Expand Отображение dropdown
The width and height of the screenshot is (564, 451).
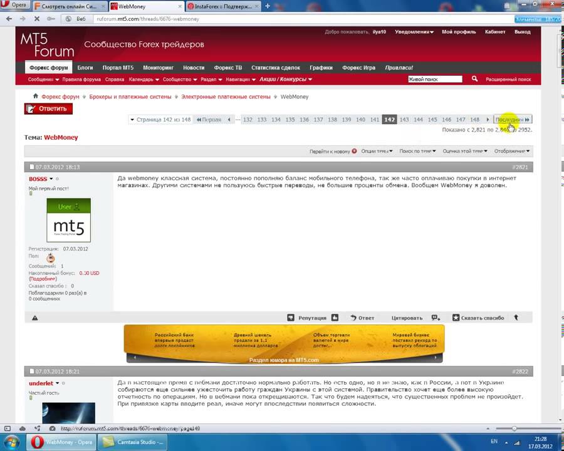click(x=512, y=151)
